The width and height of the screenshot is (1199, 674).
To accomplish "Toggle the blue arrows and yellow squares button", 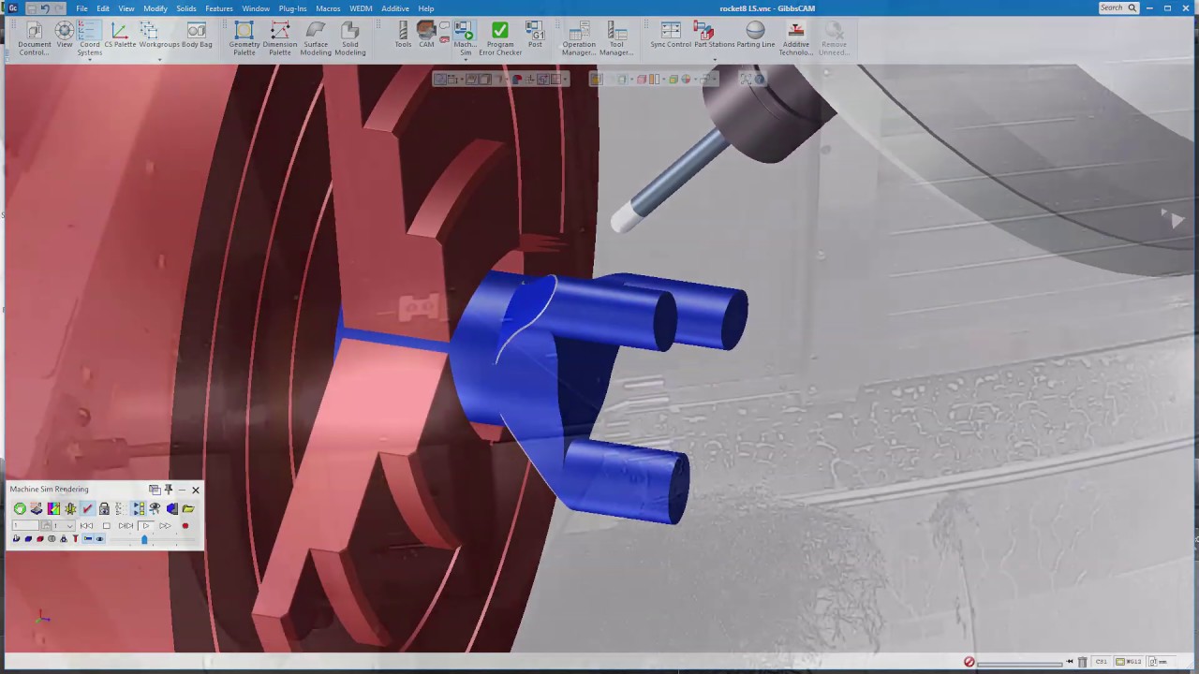I will pyautogui.click(x=138, y=508).
